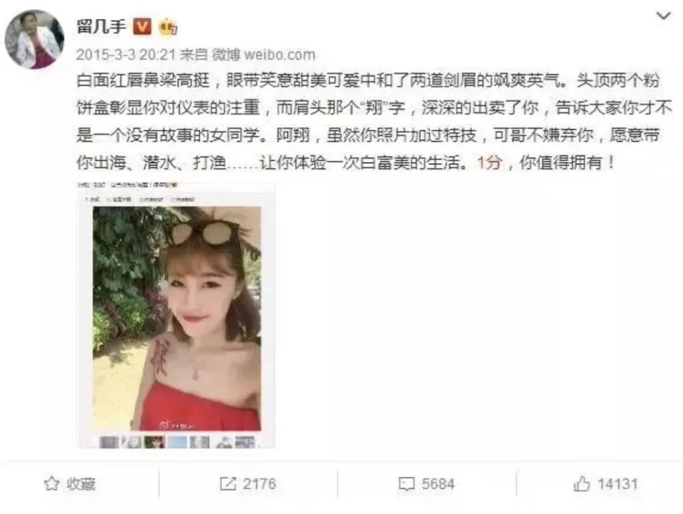Click the repost arrow icon
This screenshot has height=514, width=683.
click(228, 484)
